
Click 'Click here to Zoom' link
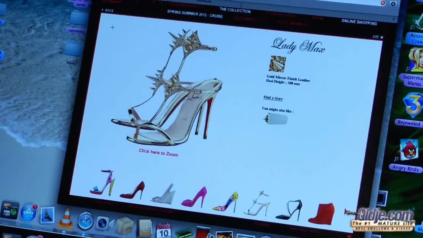point(158,152)
